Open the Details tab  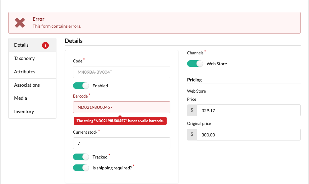pos(32,45)
